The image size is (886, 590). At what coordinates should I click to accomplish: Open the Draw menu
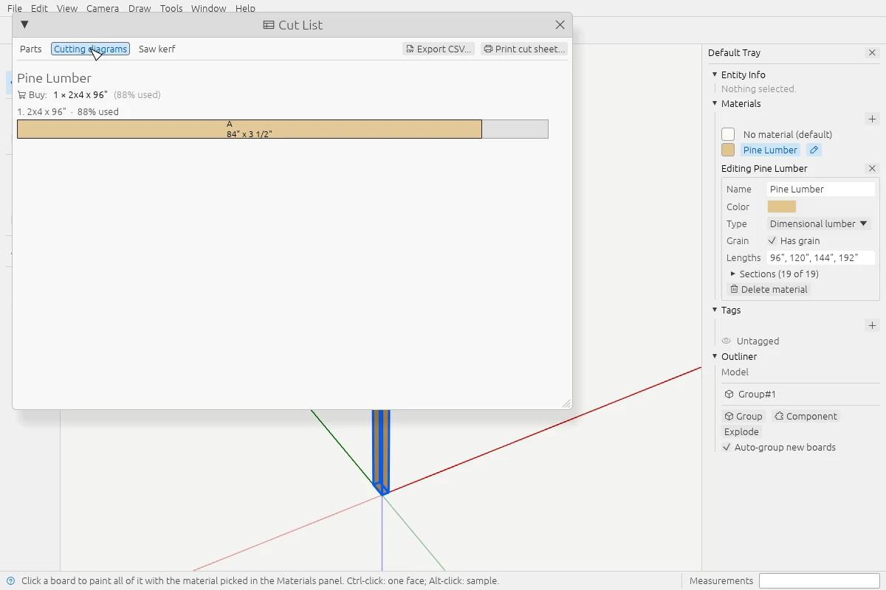pos(140,9)
